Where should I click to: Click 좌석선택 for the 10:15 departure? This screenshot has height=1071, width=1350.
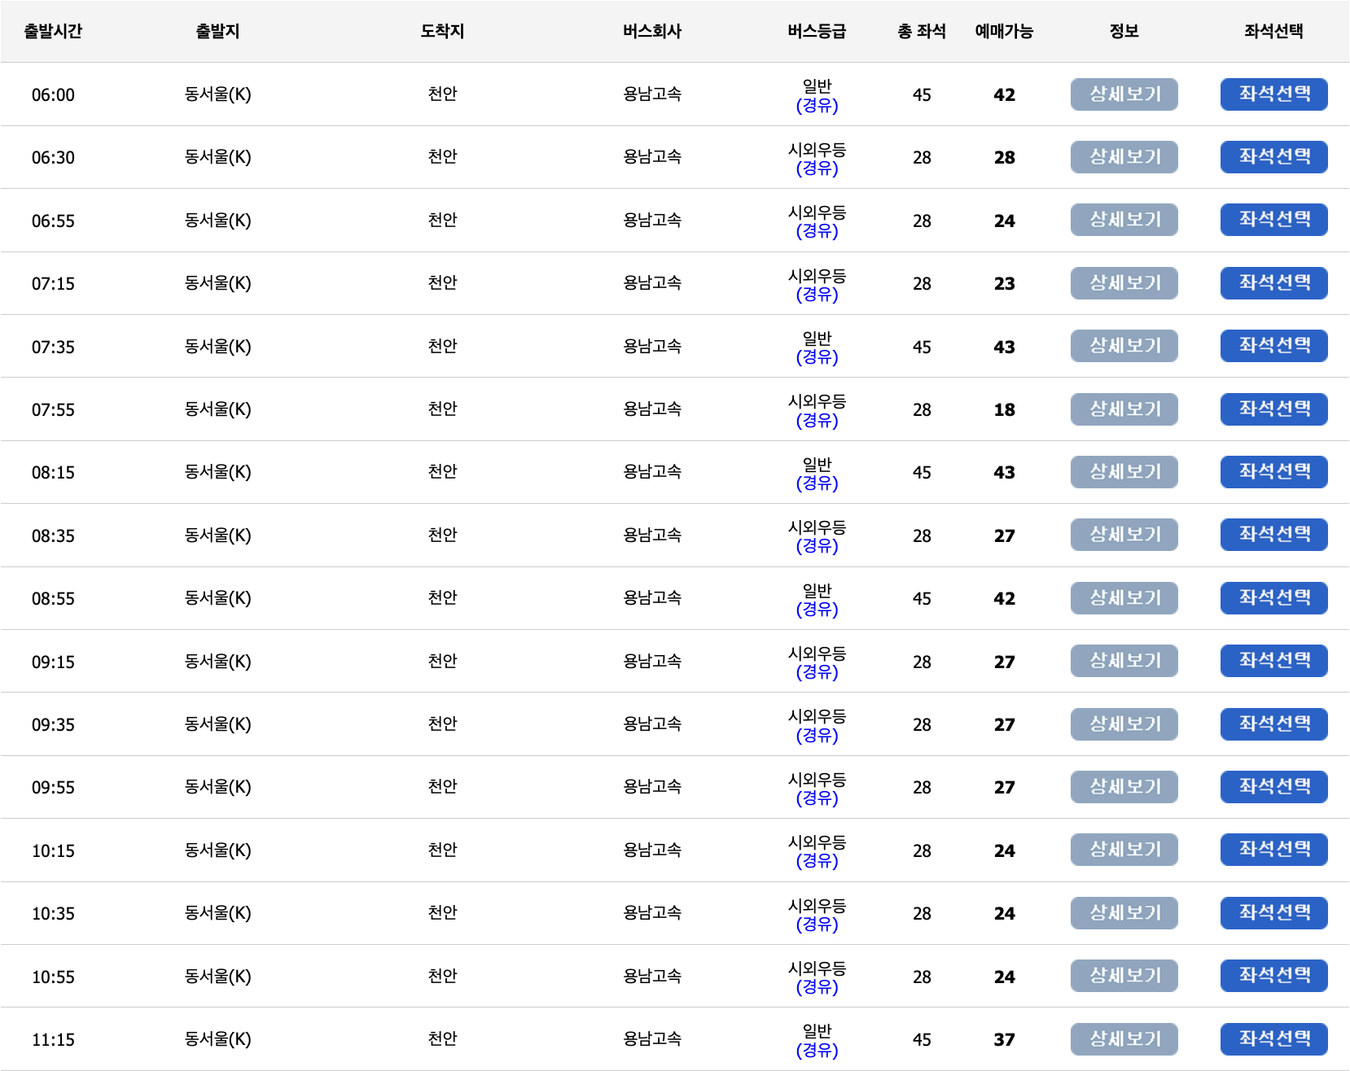pyautogui.click(x=1273, y=850)
